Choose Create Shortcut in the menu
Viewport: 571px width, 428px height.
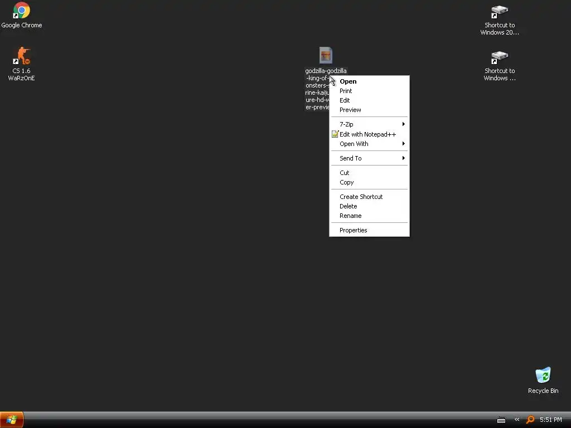pos(369,197)
